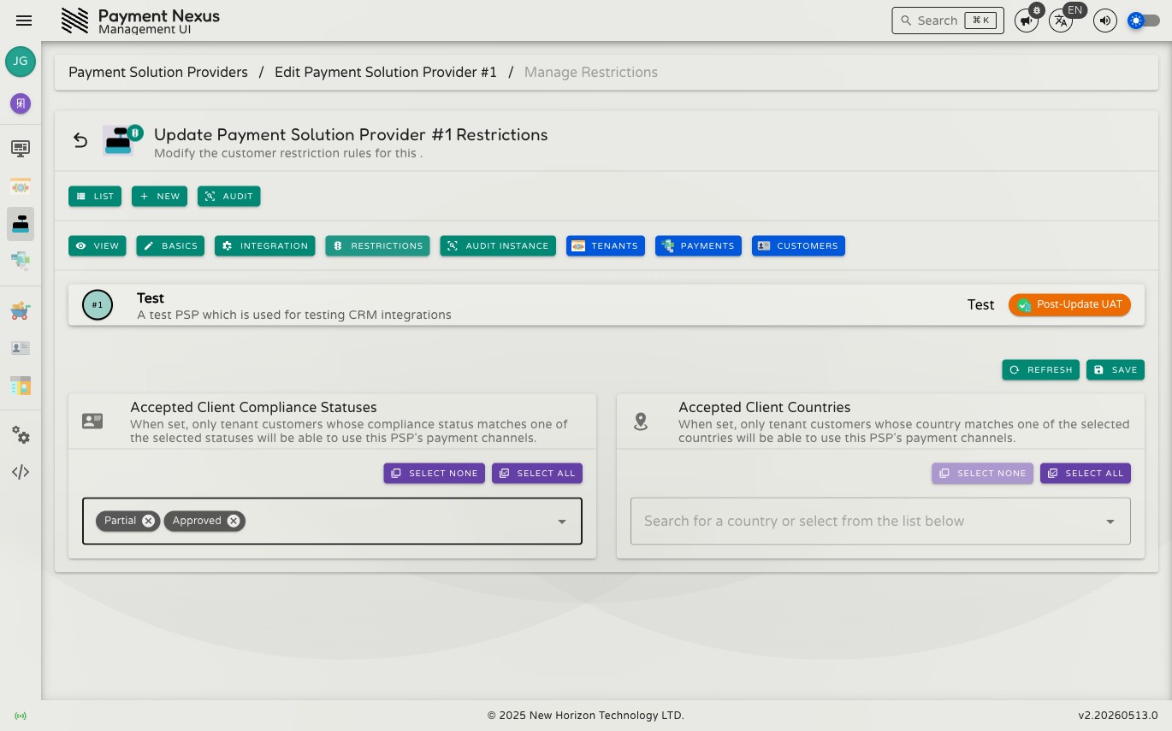The width and height of the screenshot is (1172, 731).
Task: Open the reports sidebar icon above the settings gears
Action: click(21, 386)
